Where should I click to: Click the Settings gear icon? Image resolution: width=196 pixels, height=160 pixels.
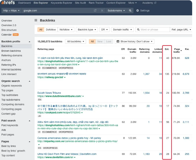138,11
